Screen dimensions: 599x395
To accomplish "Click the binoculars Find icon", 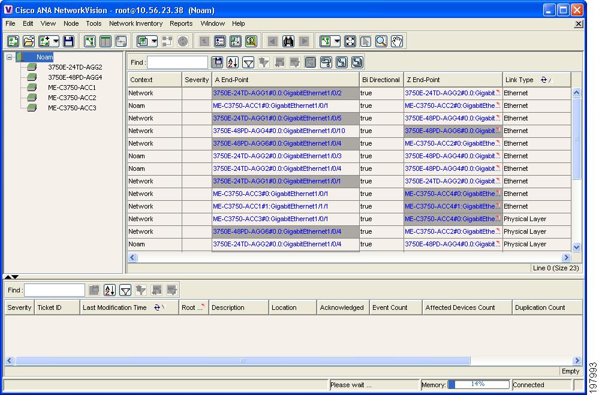I will (288, 41).
